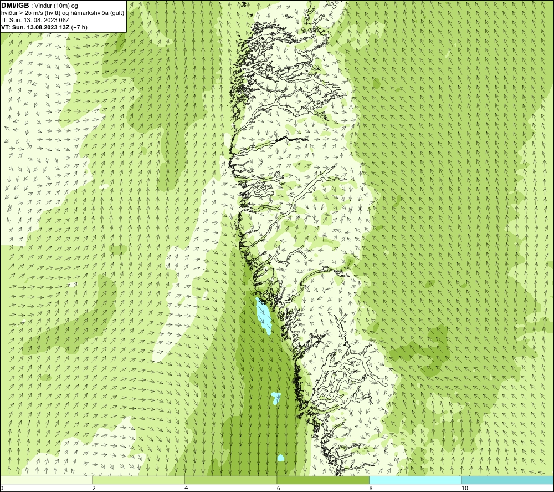Click the 'hviður > 25 m/s' legend description line
Screen dimensions: 554x492
pos(63,13)
